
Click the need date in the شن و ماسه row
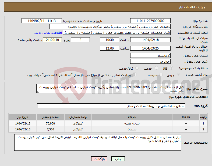point(23,123)
